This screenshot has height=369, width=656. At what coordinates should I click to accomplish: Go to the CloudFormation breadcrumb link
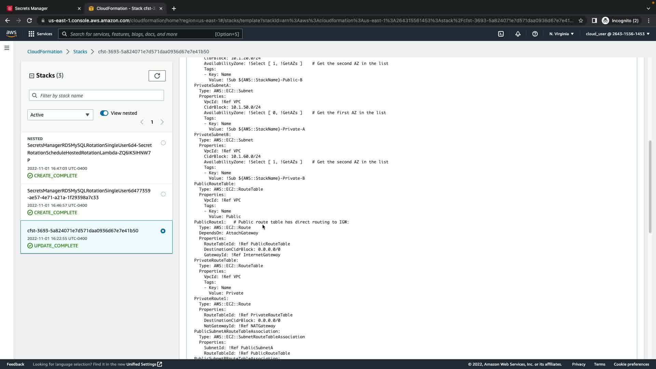tap(45, 52)
